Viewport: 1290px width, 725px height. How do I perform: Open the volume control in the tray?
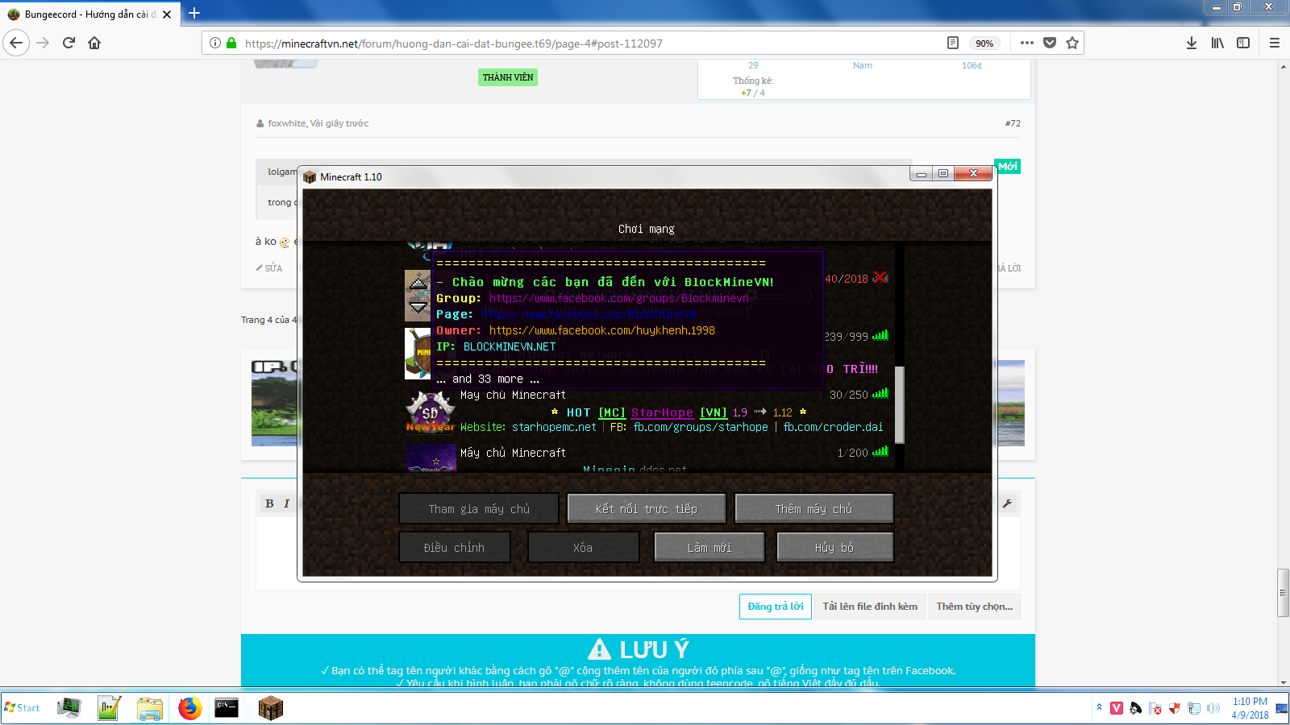click(1213, 708)
